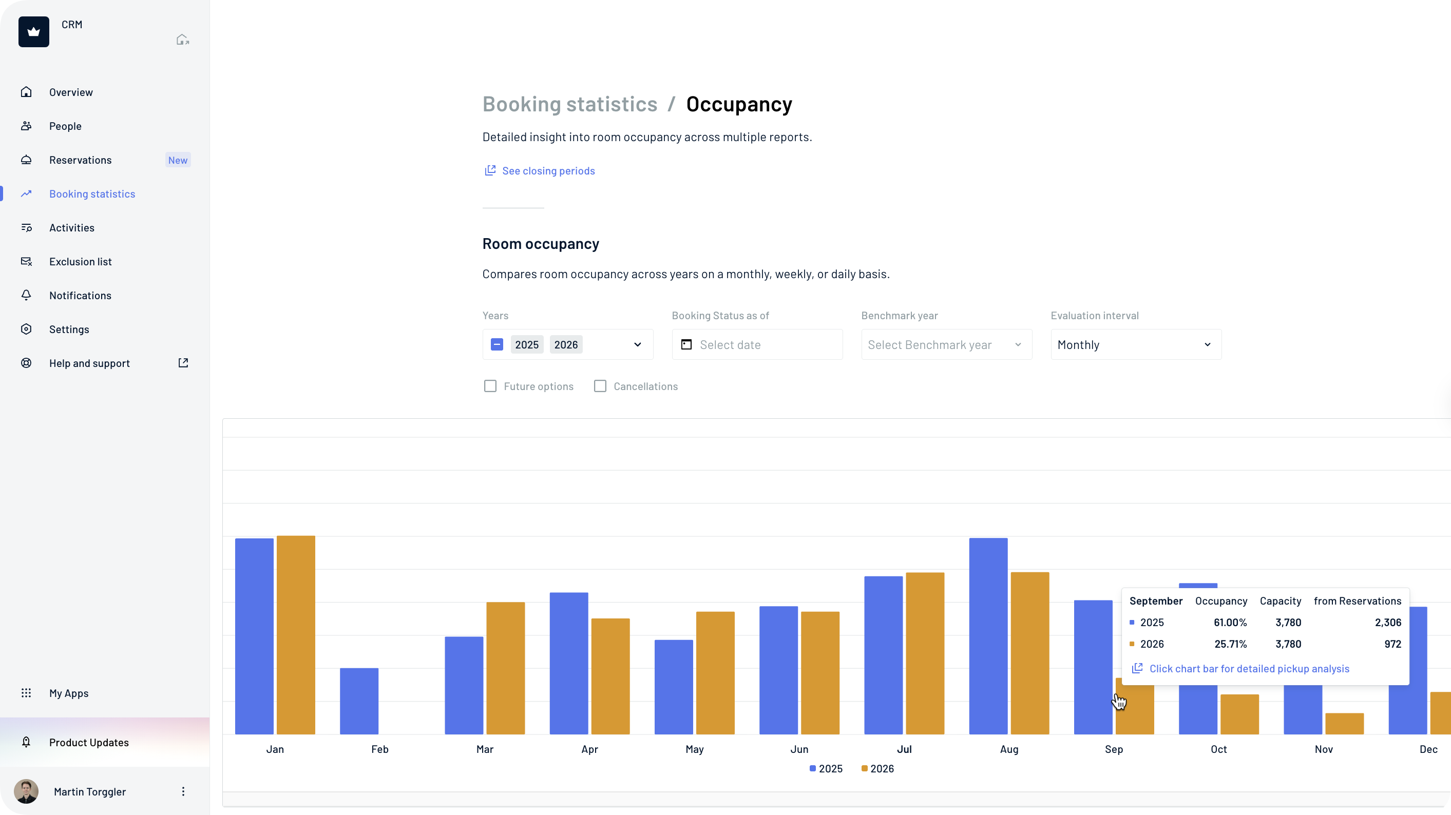Open the Activities menu item
This screenshot has height=815, width=1451.
point(105,227)
